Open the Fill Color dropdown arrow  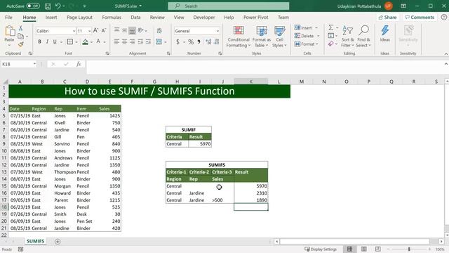(x=91, y=42)
